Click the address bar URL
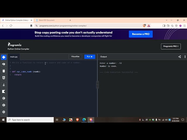The width and height of the screenshot is (187, 140). click(63, 26)
